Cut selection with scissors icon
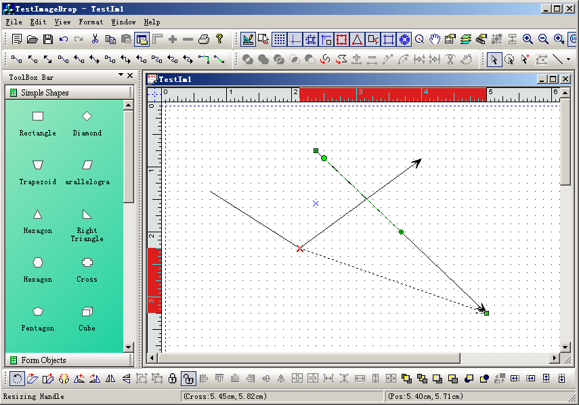The image size is (579, 405). click(x=95, y=39)
